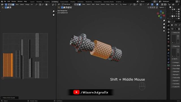Open Modifiers wrench properties tab

tap(169, 53)
